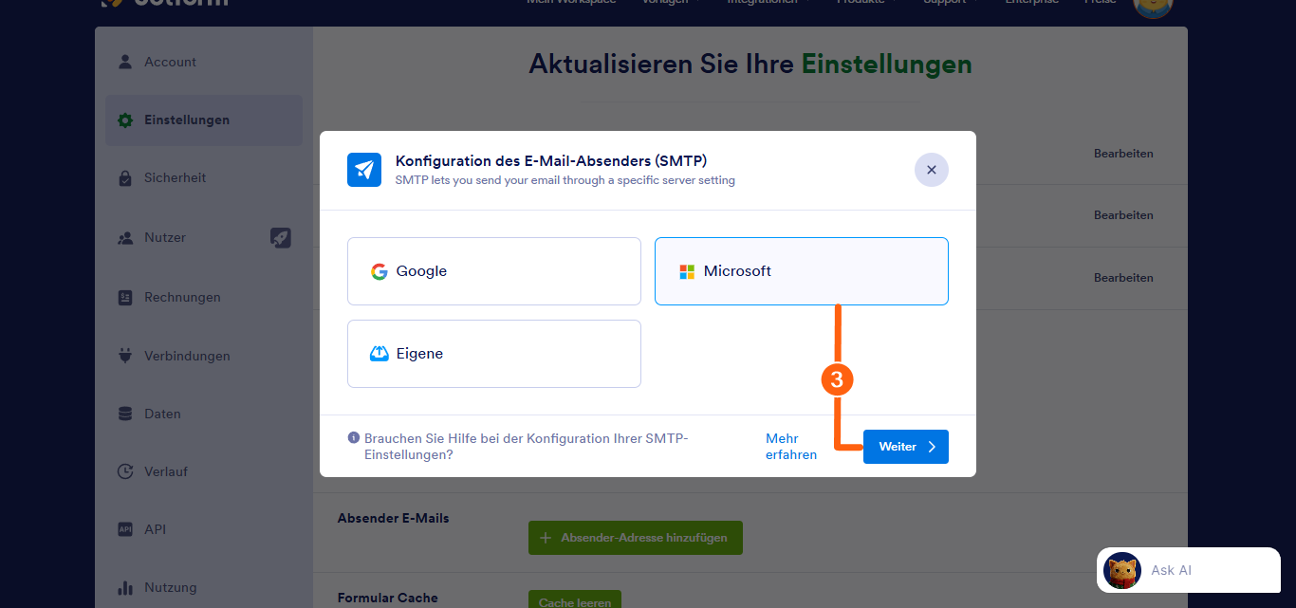
Task: Click the Cache leeren button under Formular Cache
Action: (574, 599)
